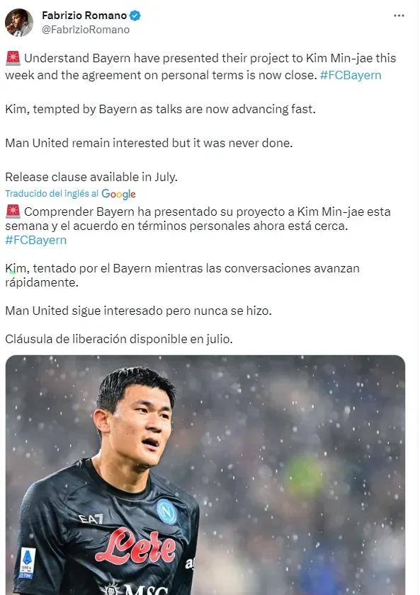Viewport: 420px width, 595px height.
Task: Click the Napoli crest on the jersey photo
Action: point(166,512)
